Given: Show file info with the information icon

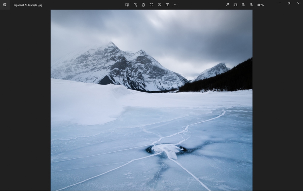Looking at the screenshot, I should tap(159, 5).
